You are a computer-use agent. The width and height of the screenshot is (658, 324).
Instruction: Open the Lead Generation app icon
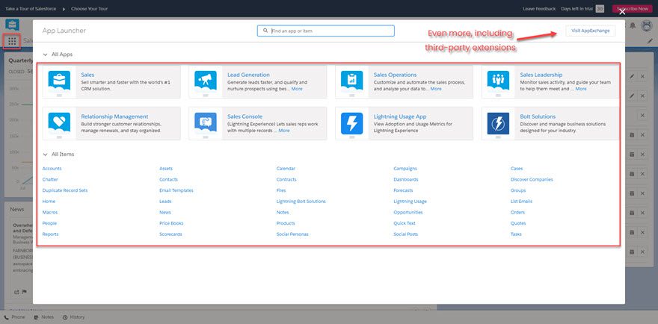(206, 81)
